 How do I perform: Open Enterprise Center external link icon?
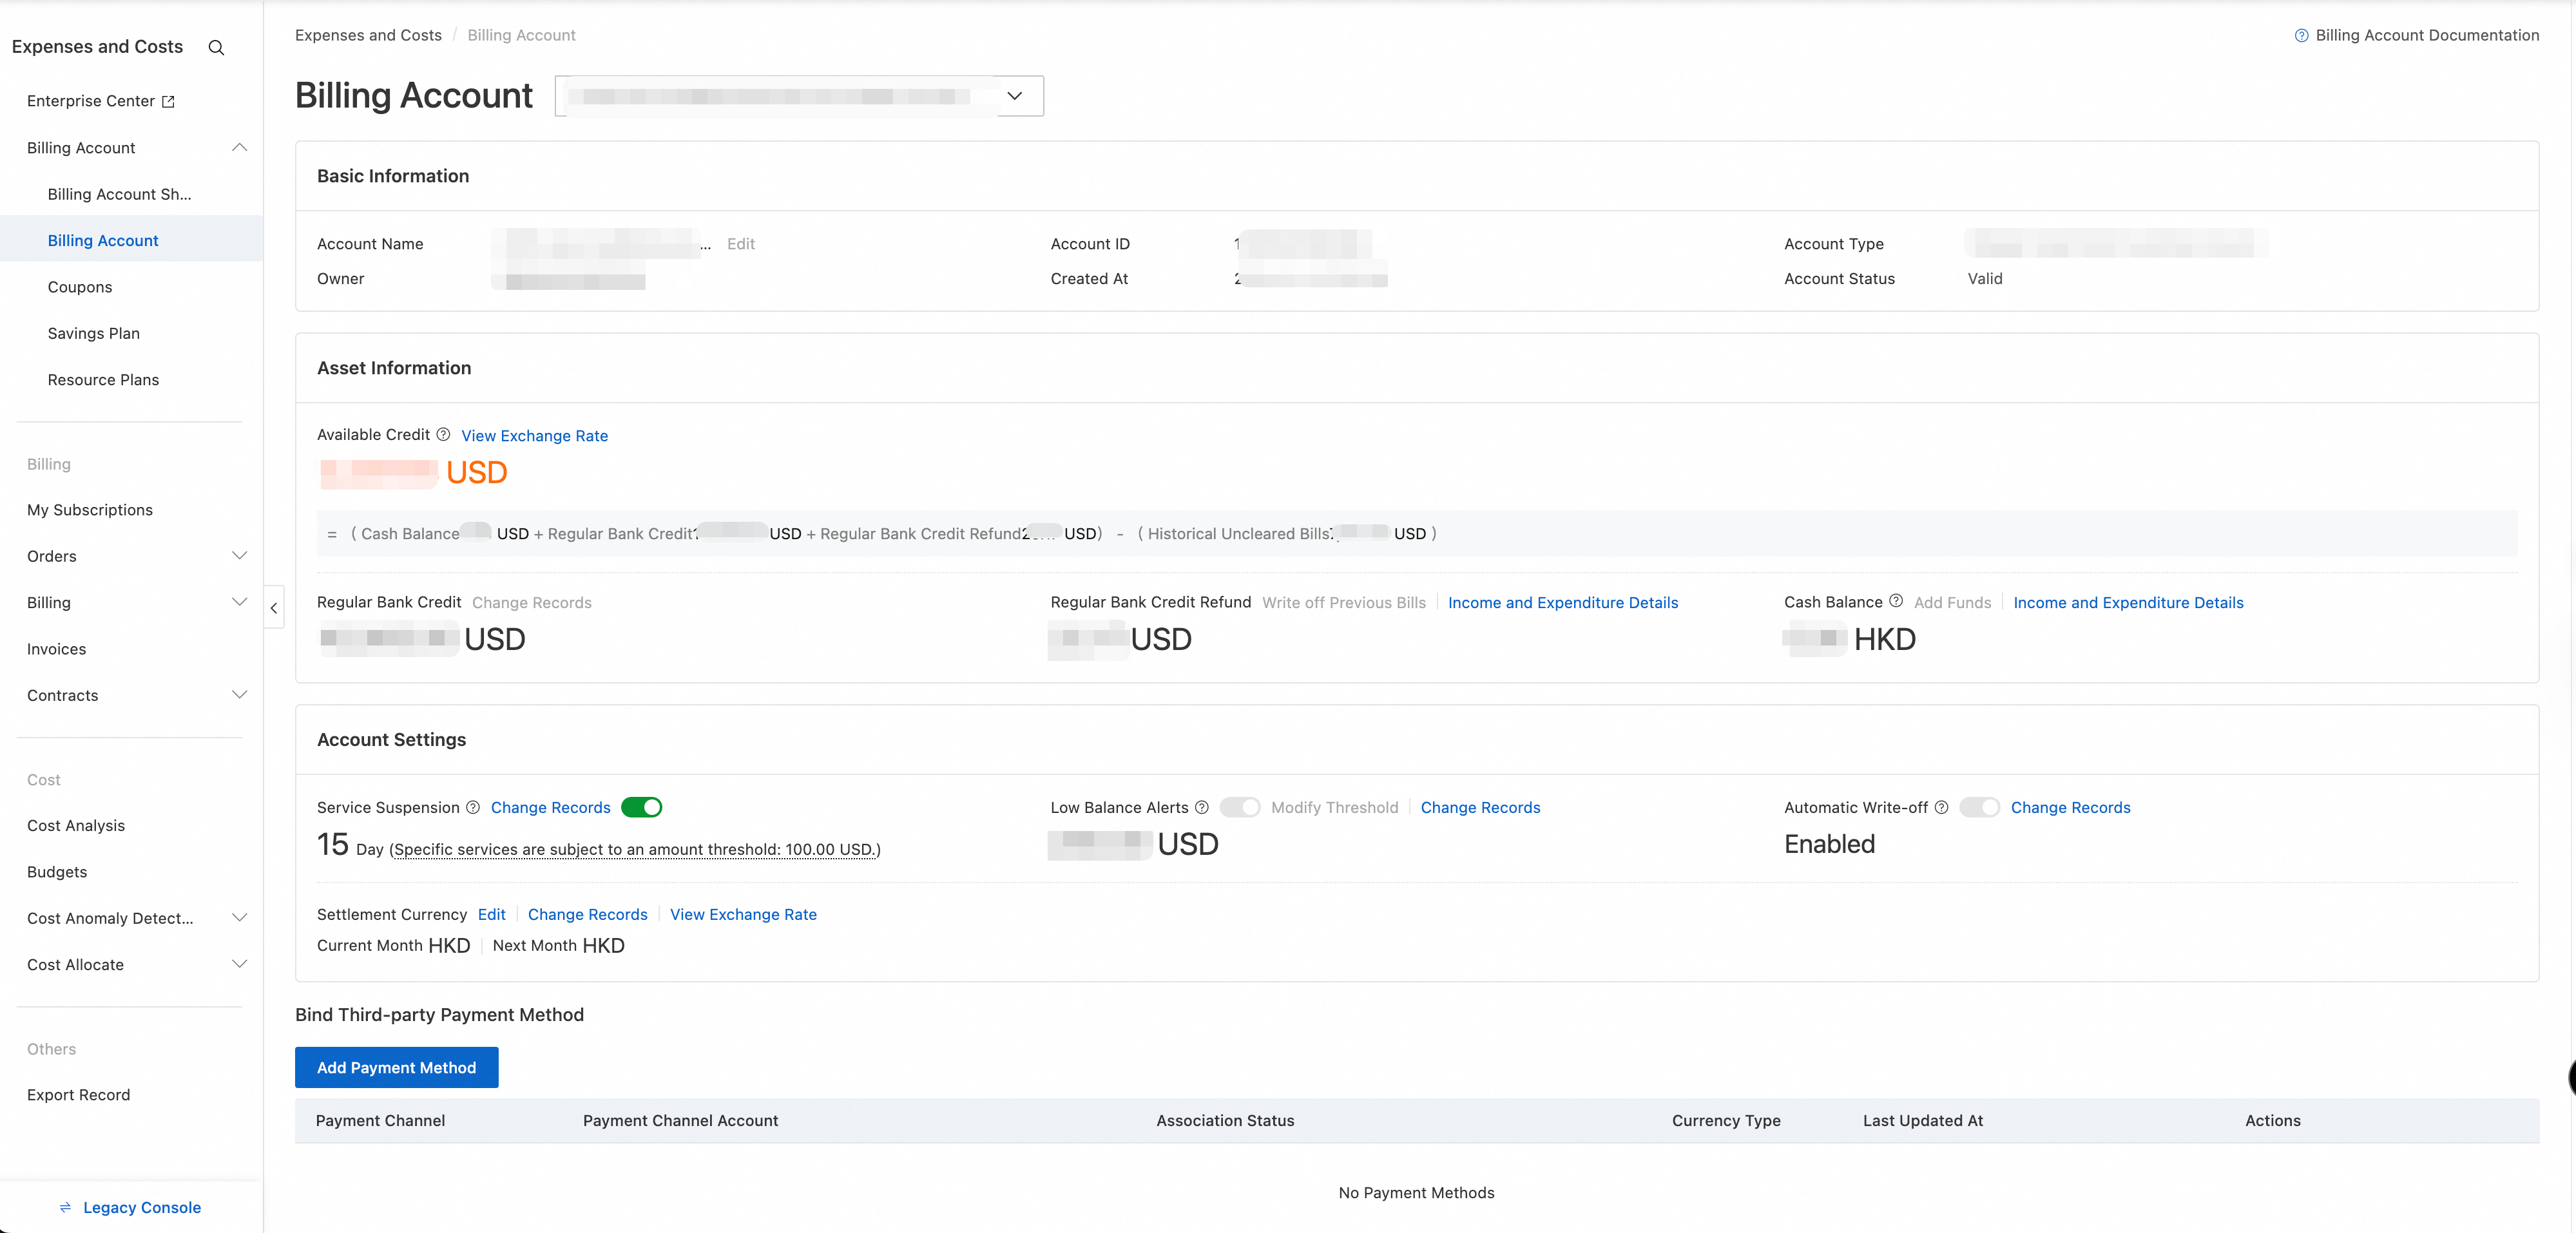click(x=168, y=101)
